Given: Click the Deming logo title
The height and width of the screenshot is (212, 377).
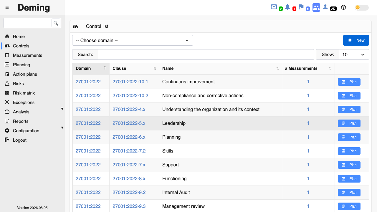Looking at the screenshot, I should click(34, 8).
